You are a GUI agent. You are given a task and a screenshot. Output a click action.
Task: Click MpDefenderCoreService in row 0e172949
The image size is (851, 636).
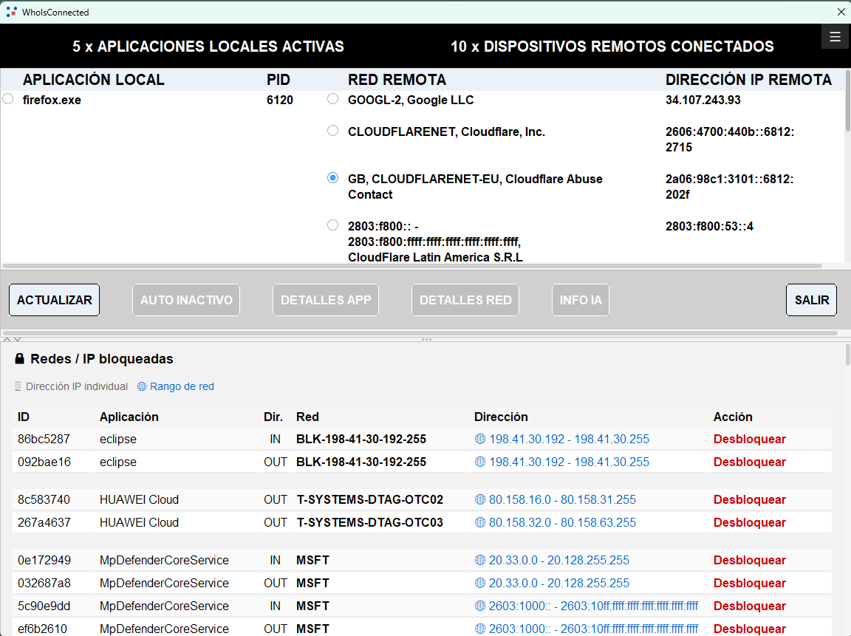(x=164, y=560)
